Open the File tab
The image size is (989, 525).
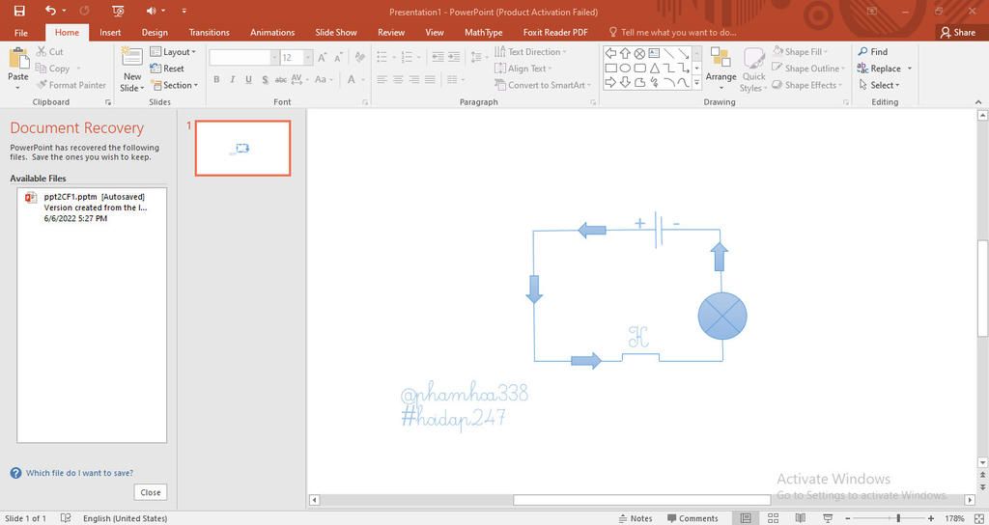coord(21,32)
